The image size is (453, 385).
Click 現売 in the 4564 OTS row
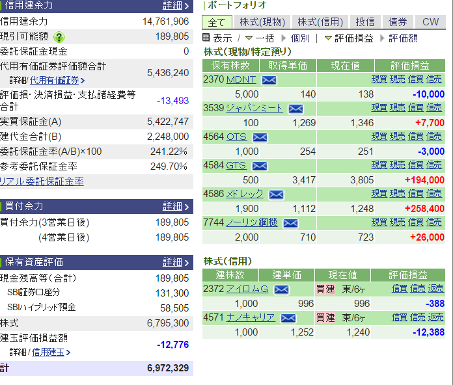coord(398,136)
